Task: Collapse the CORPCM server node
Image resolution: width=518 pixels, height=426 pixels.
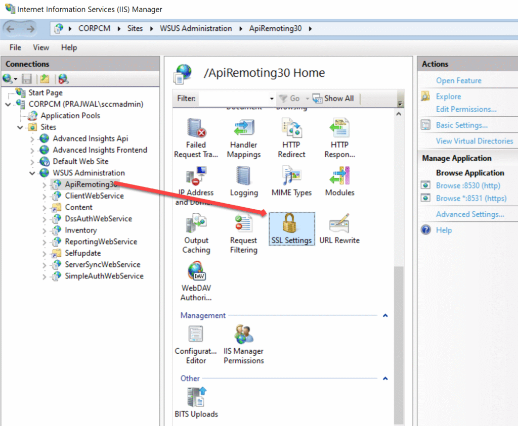Action: pos(8,105)
